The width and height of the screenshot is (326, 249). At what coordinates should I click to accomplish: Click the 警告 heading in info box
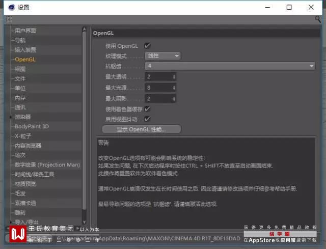click(103, 143)
